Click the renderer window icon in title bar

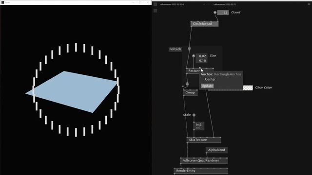[x=2, y=2]
